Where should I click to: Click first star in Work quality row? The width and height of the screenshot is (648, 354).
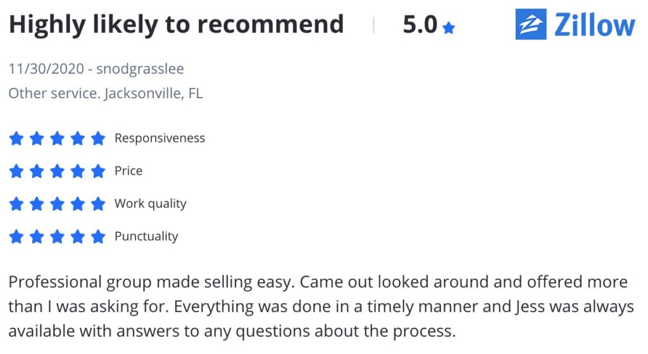[x=16, y=203]
